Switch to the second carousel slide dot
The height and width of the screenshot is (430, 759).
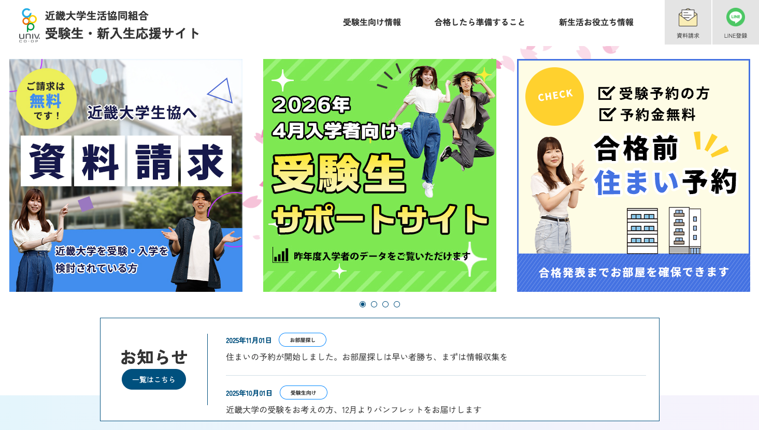point(374,304)
